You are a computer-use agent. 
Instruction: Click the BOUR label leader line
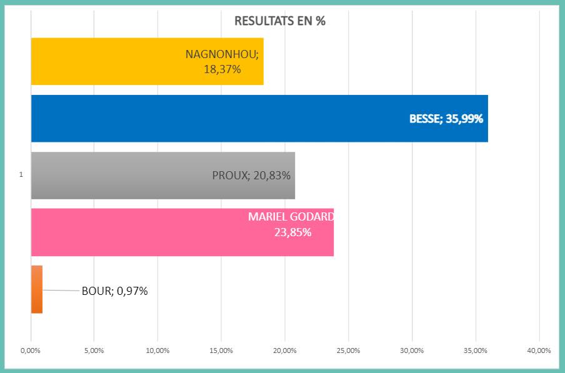pyautogui.click(x=61, y=290)
